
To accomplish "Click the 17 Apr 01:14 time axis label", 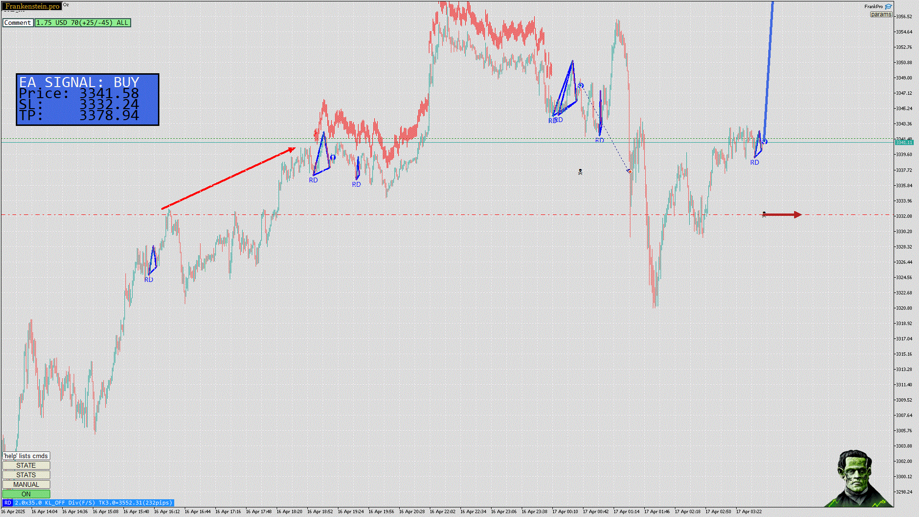I will (x=626, y=511).
